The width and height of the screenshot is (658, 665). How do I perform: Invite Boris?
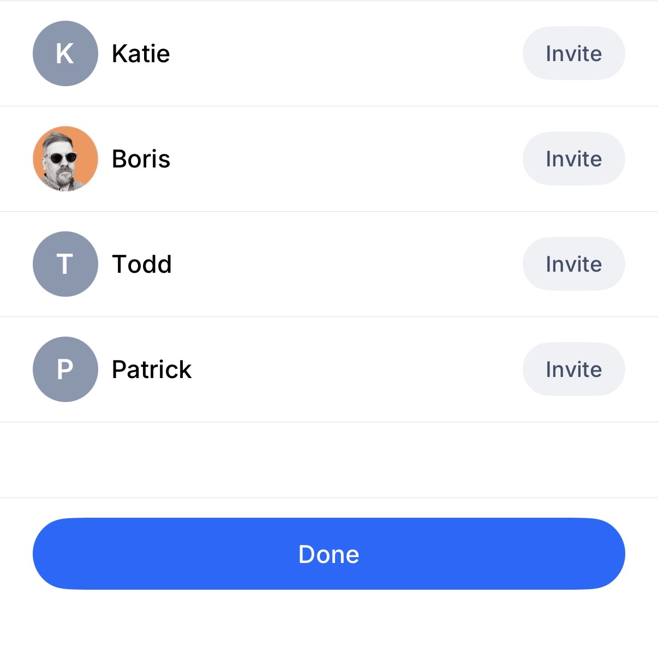click(x=573, y=159)
